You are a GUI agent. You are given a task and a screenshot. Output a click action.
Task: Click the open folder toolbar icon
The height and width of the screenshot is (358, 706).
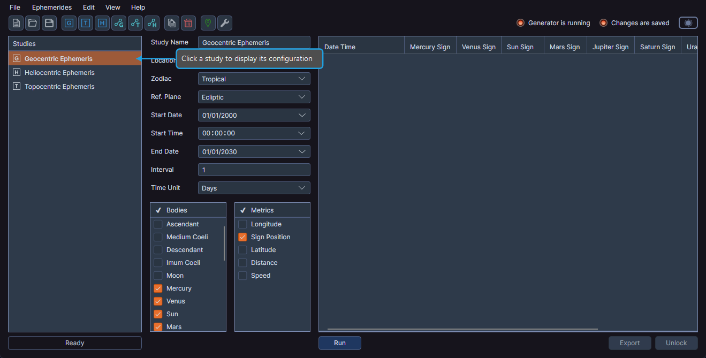(x=33, y=23)
